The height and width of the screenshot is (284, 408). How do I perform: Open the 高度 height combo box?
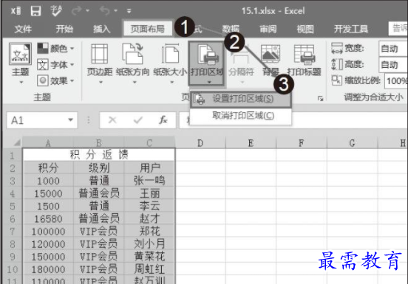tap(393, 65)
